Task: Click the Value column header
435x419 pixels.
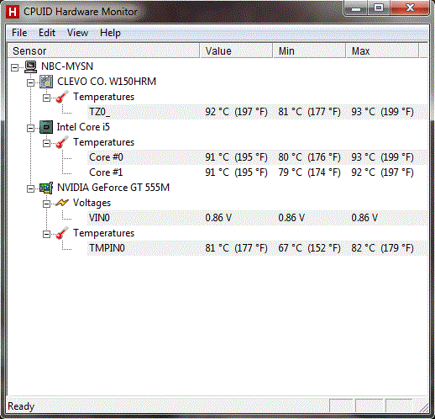Action: tap(236, 51)
